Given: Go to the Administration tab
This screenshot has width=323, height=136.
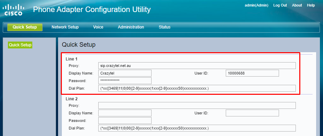Looking at the screenshot, I should 131,27.
